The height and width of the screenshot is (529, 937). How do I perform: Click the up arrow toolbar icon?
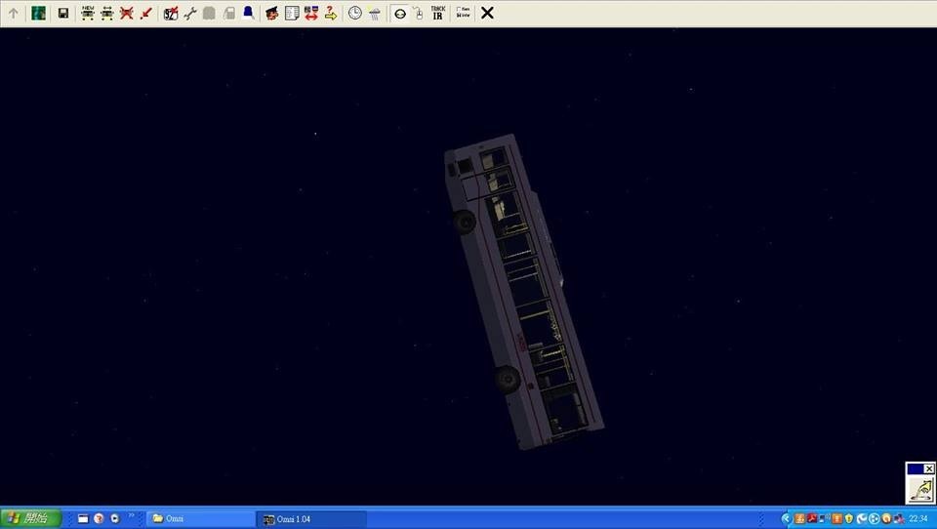tap(13, 13)
